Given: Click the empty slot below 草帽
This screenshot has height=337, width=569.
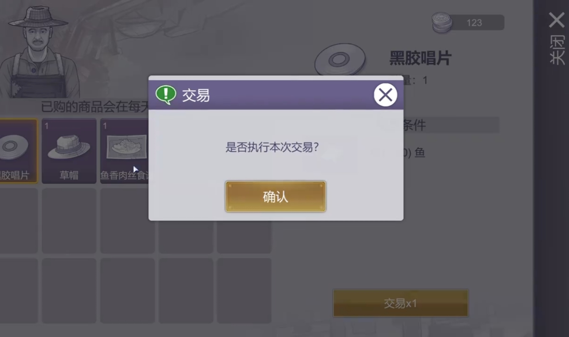Looking at the screenshot, I should 69,221.
